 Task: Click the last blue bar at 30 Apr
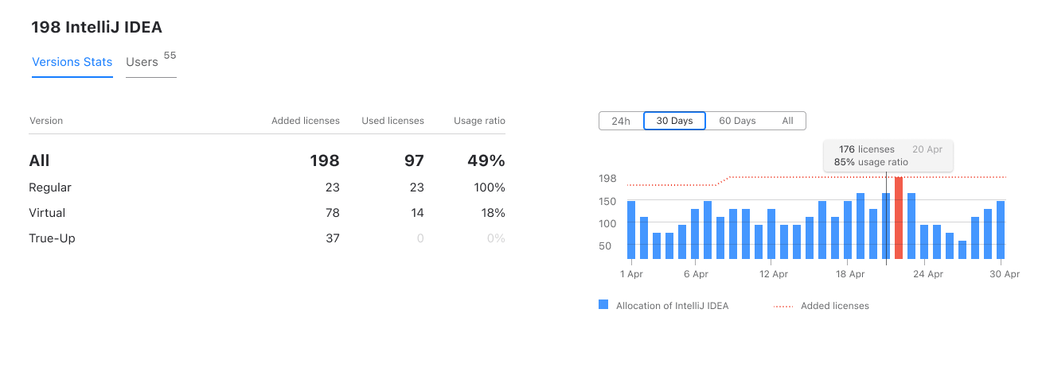(1001, 230)
